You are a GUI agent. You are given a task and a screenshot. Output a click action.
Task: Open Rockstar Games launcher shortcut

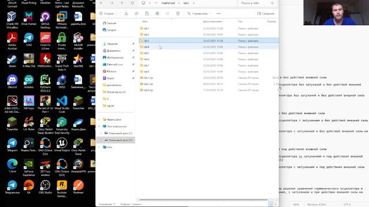(62, 189)
